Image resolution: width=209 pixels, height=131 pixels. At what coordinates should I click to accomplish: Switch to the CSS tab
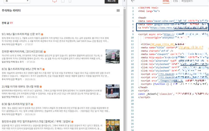point(175,1)
